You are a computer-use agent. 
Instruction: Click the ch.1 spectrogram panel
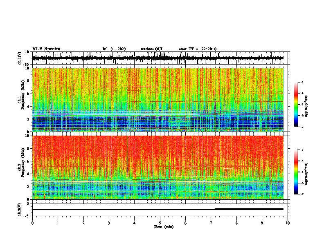pos(157,100)
